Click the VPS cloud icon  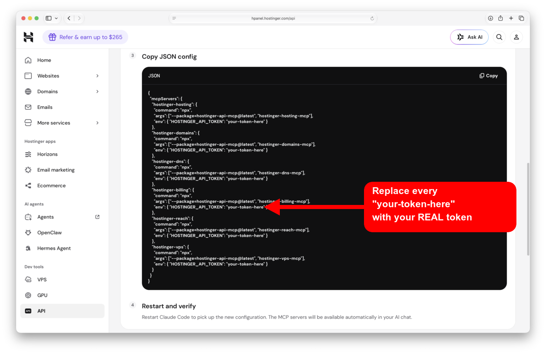(x=28, y=279)
